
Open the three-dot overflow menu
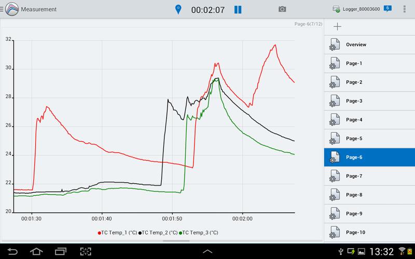point(405,9)
